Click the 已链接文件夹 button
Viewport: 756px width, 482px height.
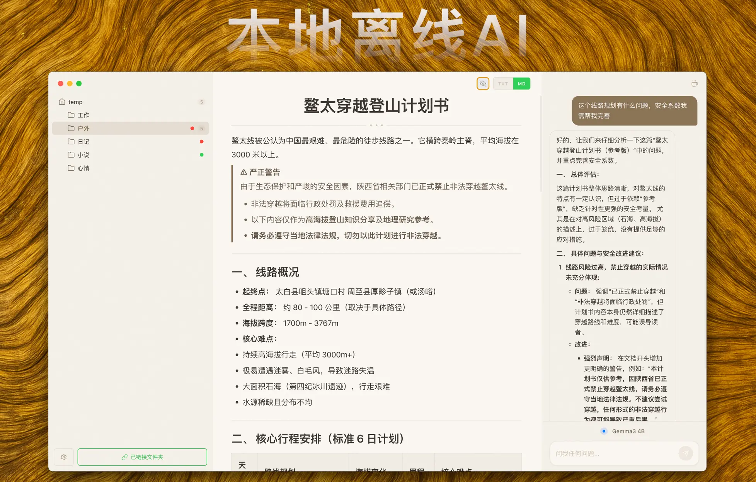[142, 457]
